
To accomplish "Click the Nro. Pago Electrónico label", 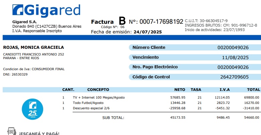I will point(155,67).
